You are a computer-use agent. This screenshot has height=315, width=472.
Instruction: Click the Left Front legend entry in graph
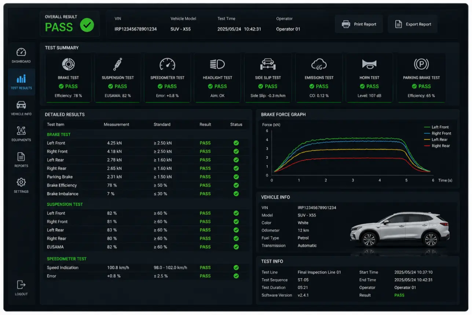[436, 127]
